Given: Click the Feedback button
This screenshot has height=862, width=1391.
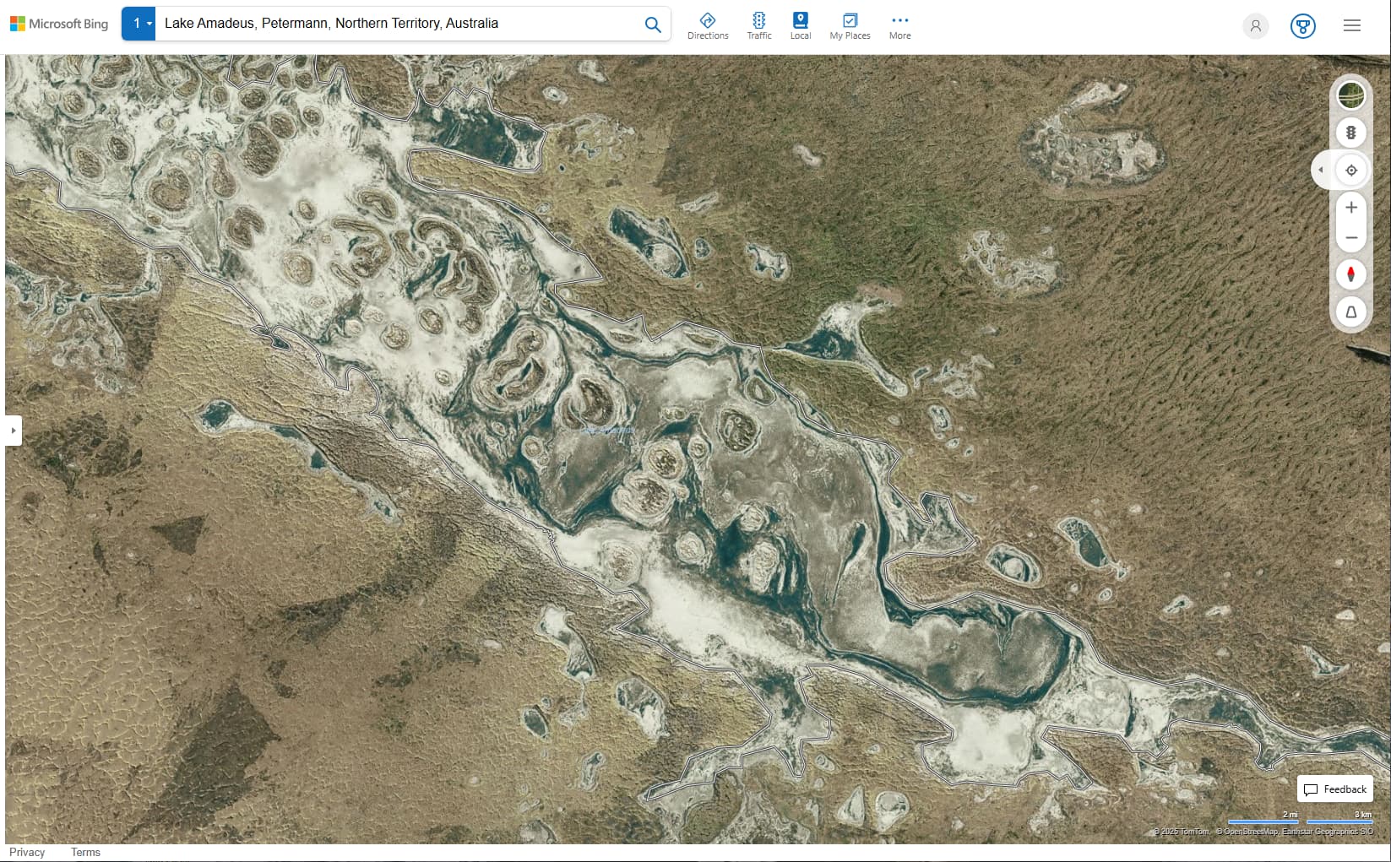Looking at the screenshot, I should (x=1334, y=789).
